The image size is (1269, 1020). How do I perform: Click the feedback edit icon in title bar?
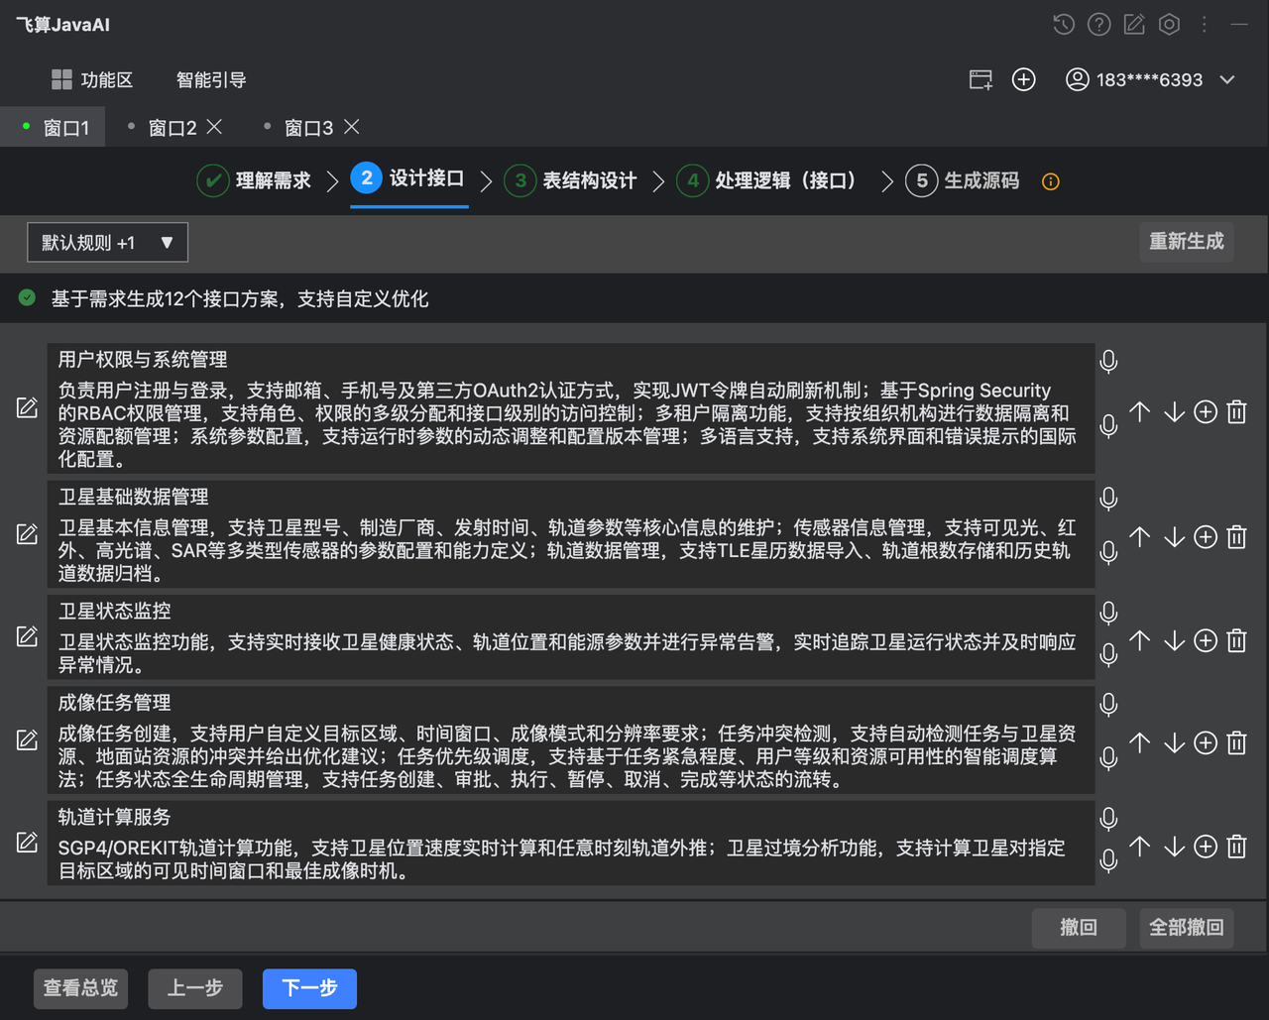(1134, 25)
